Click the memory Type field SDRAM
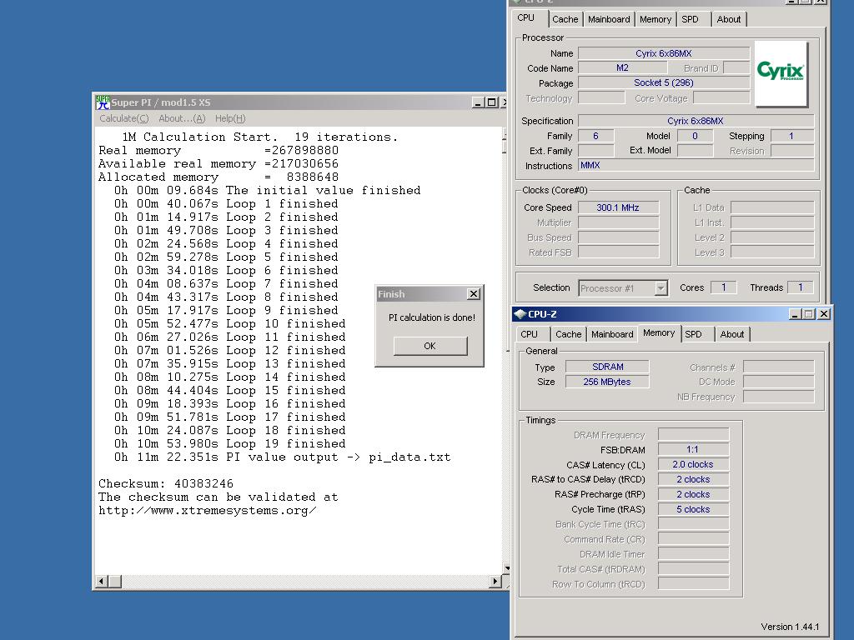The height and width of the screenshot is (640, 854). point(607,367)
